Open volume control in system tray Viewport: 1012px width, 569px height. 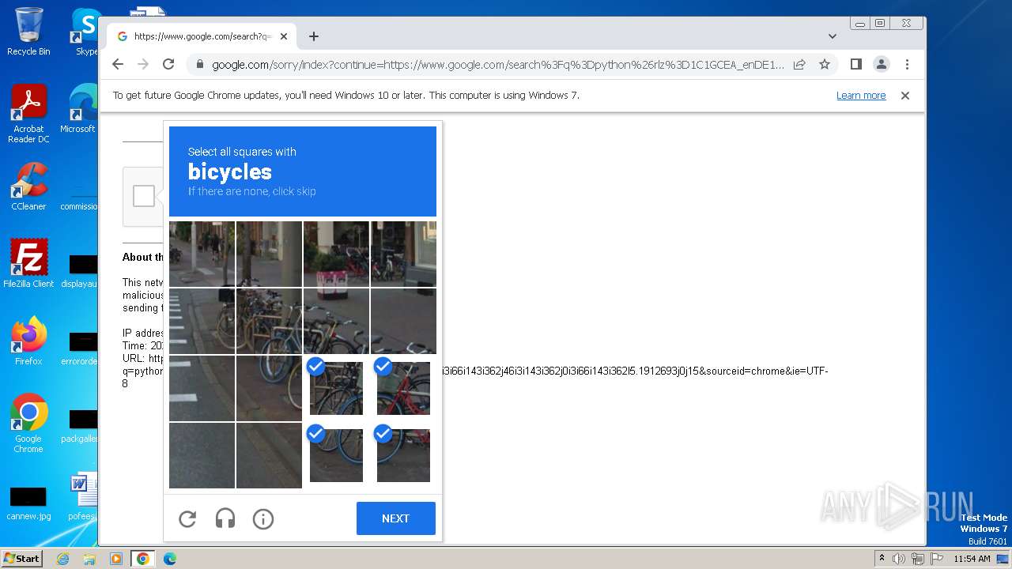tap(899, 559)
